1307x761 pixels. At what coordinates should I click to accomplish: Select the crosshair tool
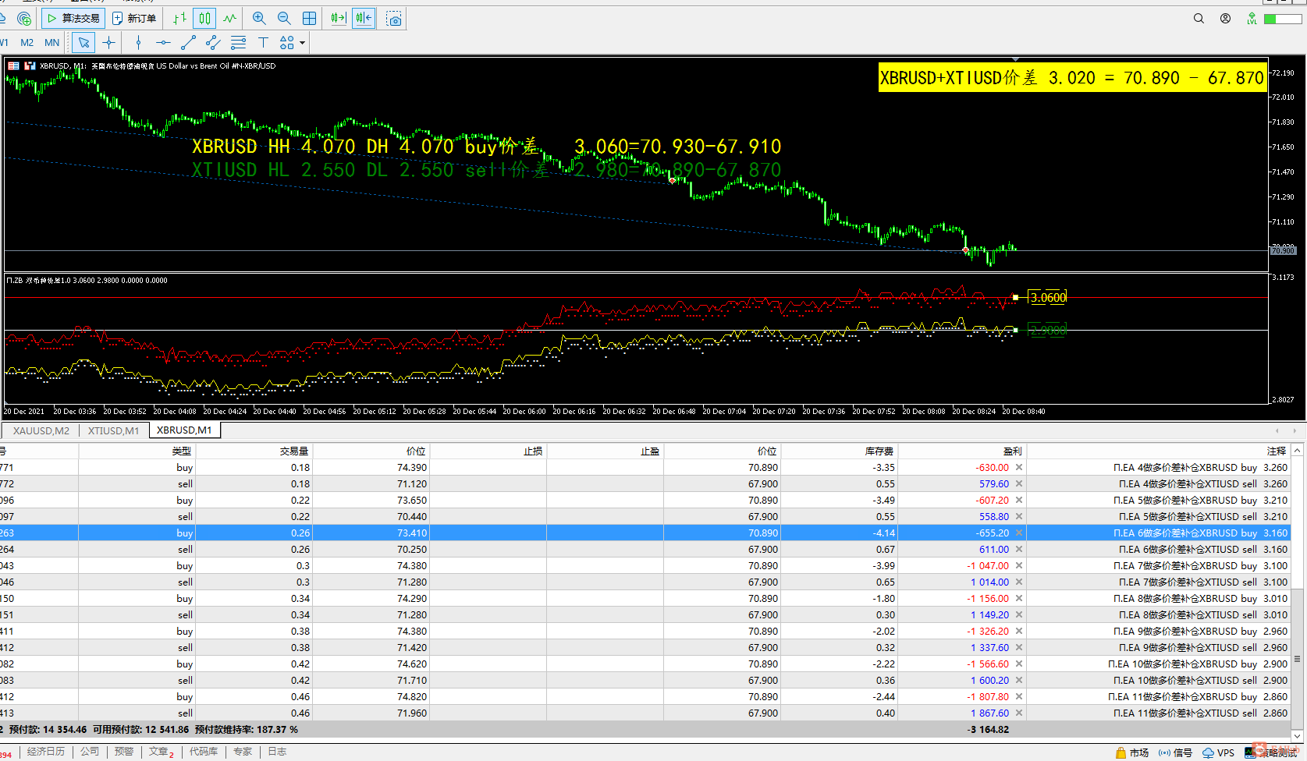click(x=108, y=42)
